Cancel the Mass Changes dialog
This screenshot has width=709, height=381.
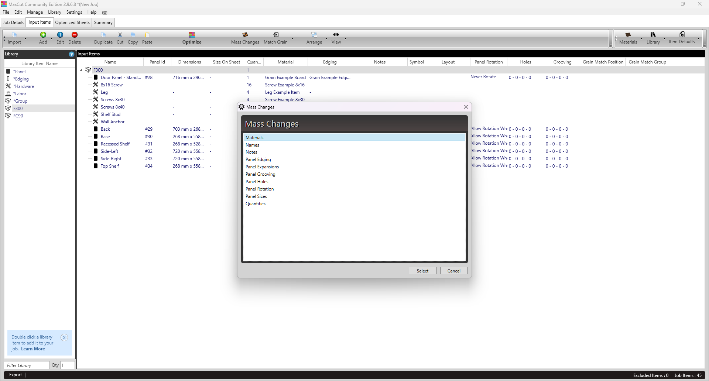(x=454, y=271)
